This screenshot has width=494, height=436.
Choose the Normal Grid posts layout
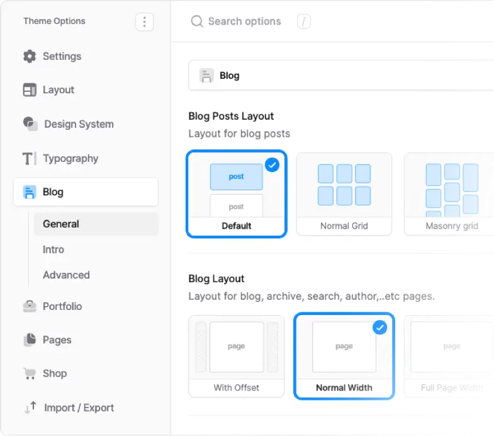click(344, 193)
